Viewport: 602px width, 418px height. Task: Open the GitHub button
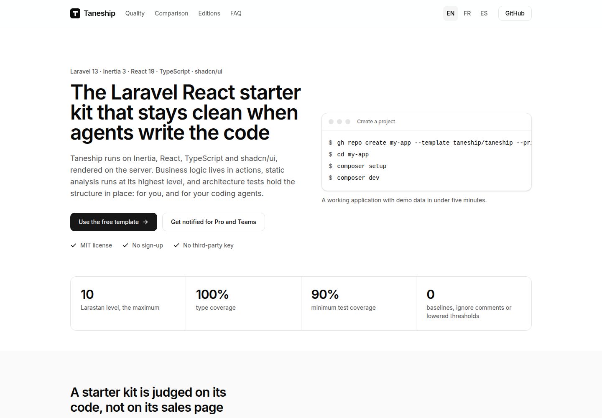coord(515,13)
